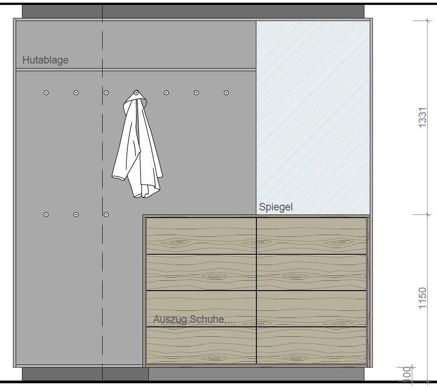Image resolution: width=437 pixels, height=390 pixels.
Task: Select the top-left wooden drawer front
Action: click(x=201, y=236)
